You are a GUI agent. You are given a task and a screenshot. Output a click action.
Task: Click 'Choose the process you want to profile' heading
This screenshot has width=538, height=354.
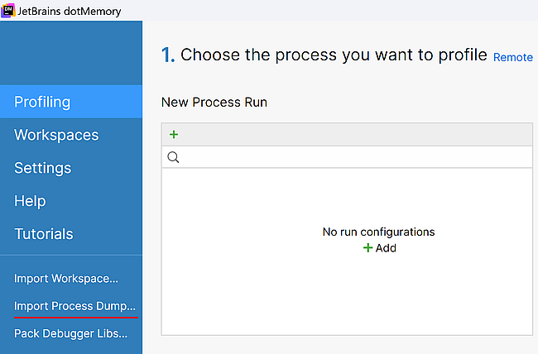[334, 55]
